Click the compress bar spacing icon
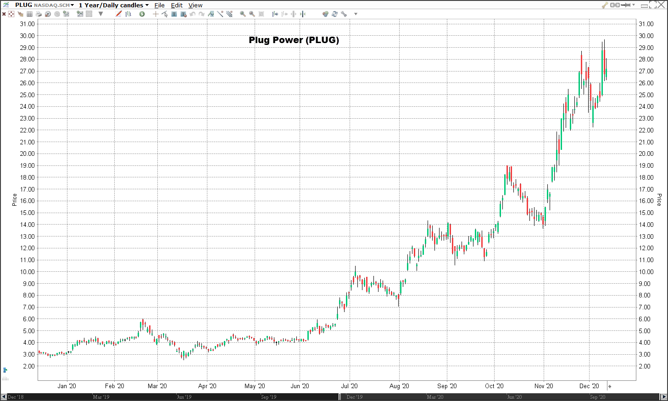 point(303,14)
